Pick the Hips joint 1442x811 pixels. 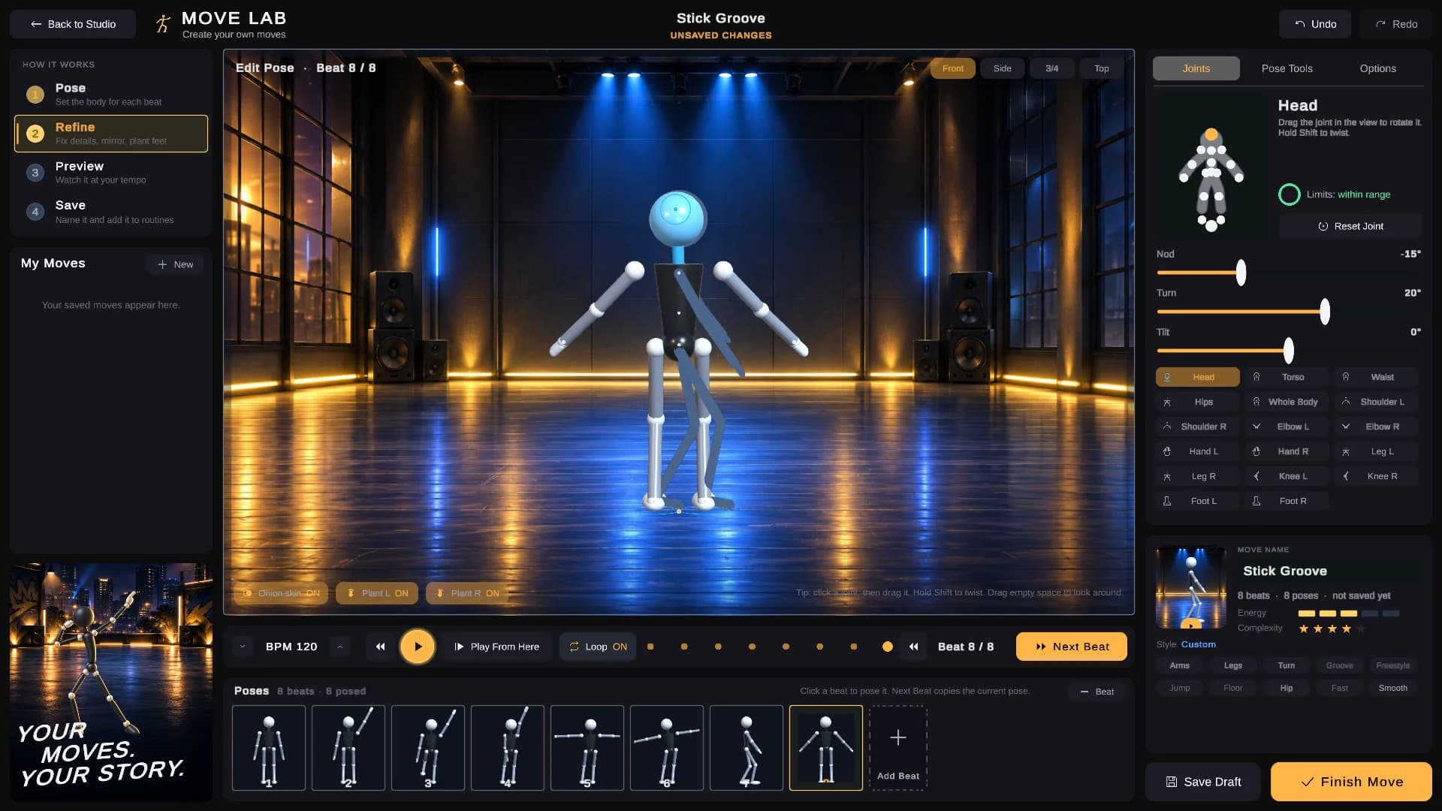[x=1197, y=402]
